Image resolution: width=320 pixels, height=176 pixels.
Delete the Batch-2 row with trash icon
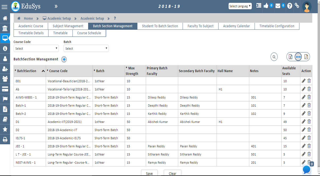[x=309, y=113]
